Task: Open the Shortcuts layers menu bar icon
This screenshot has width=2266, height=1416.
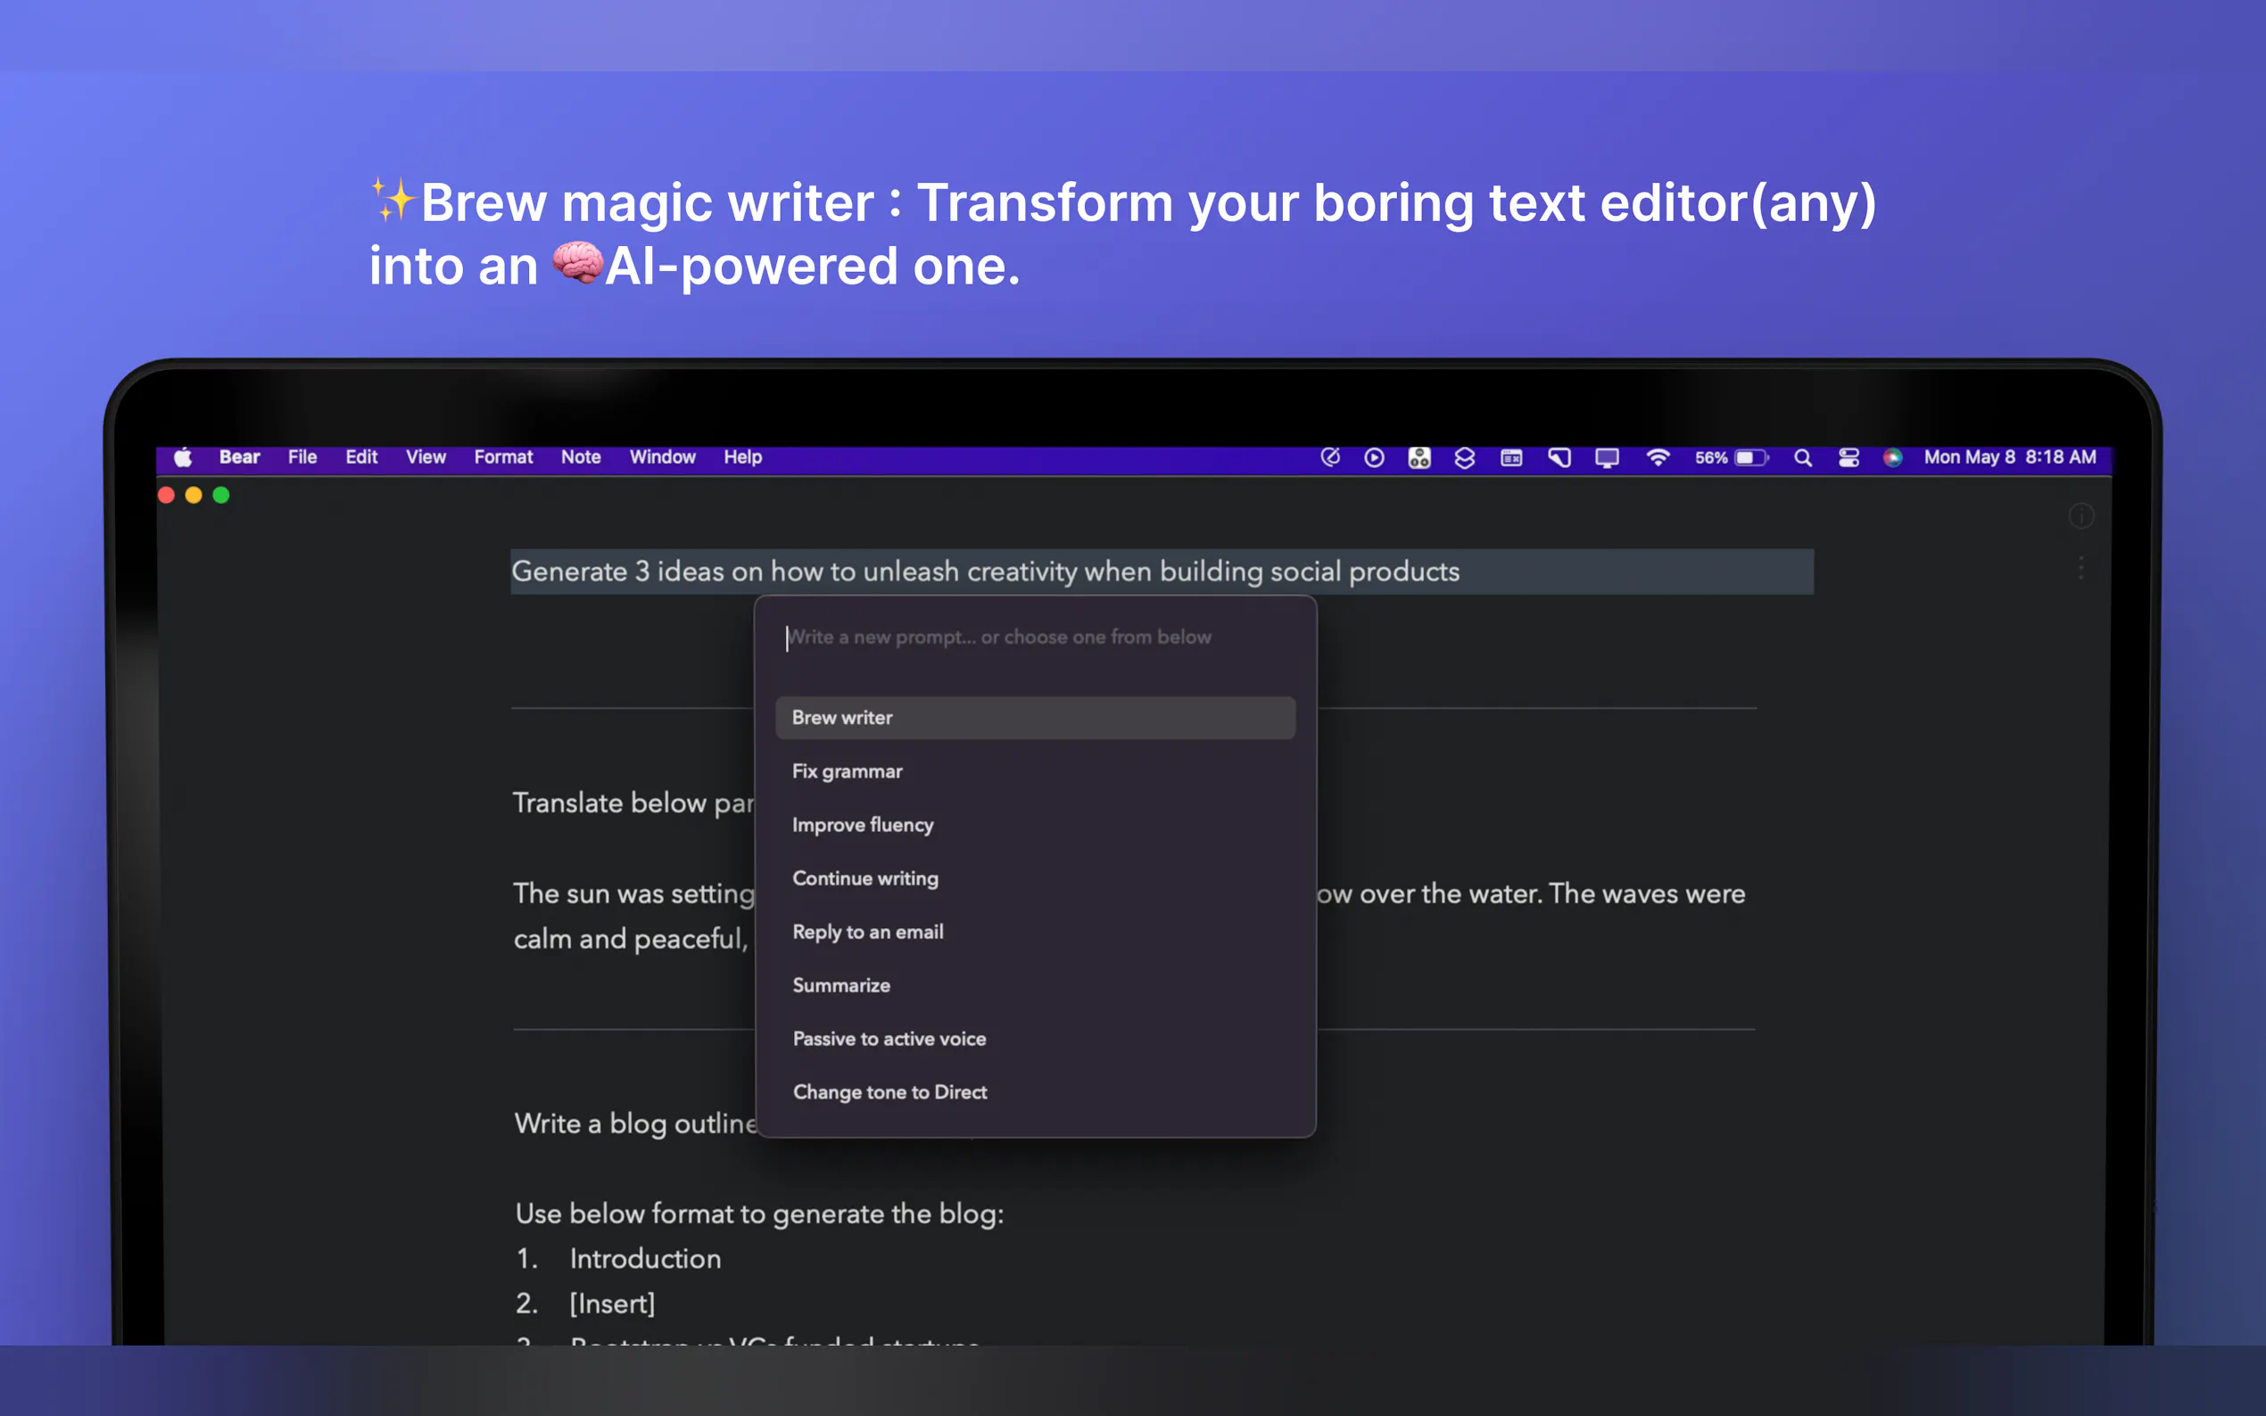Action: 1464,458
